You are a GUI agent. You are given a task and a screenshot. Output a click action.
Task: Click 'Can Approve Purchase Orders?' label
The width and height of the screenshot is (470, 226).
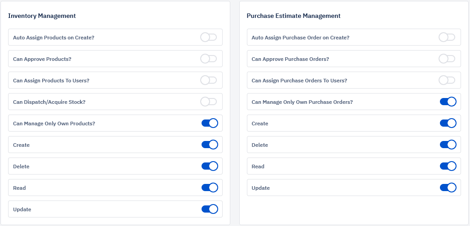[290, 59]
